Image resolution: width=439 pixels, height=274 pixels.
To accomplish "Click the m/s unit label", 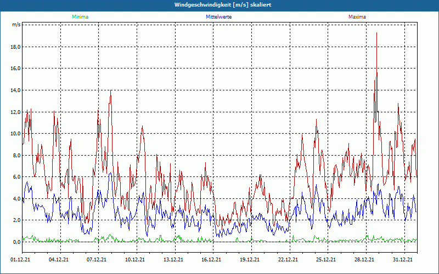I will click(x=16, y=25).
